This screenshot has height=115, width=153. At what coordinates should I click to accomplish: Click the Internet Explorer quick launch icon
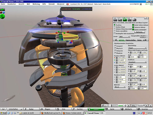click(x=9, y=113)
